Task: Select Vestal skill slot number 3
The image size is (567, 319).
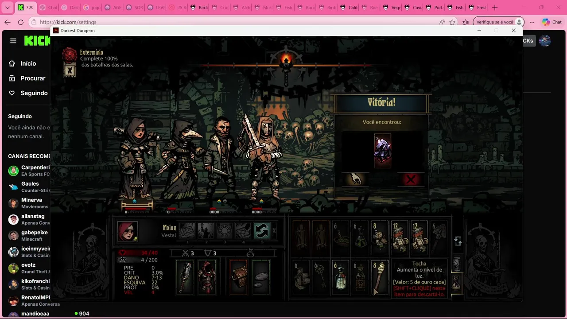Action: [x=224, y=231]
